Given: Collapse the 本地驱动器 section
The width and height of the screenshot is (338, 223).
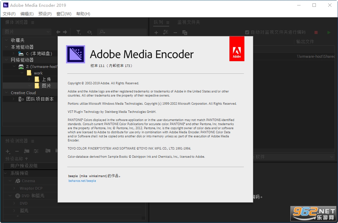Looking at the screenshot, I should tap(6, 47).
